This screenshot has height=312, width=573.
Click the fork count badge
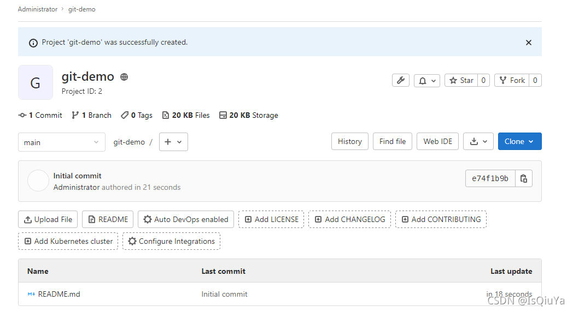point(535,80)
